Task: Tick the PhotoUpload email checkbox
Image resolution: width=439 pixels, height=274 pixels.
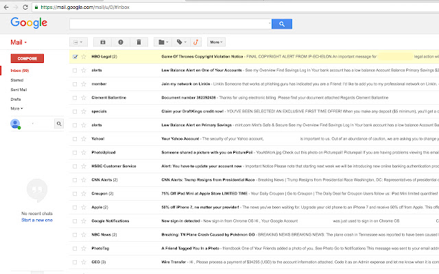Action: pyautogui.click(x=75, y=153)
